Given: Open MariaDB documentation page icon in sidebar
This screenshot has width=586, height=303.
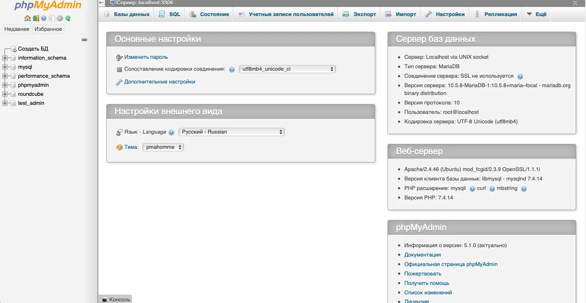Looking at the screenshot, I should pyautogui.click(x=51, y=18).
